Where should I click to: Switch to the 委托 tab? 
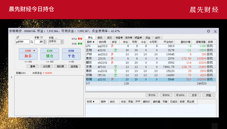click(x=100, y=37)
